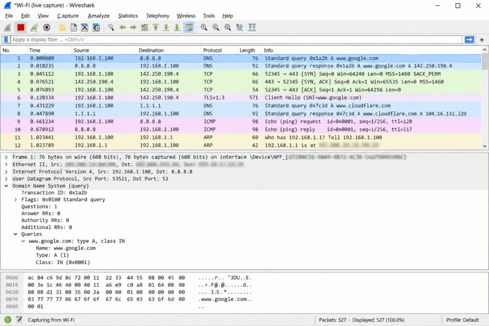This screenshot has height=326, width=489.
Task: Select the Transaction ID: 0x1a2b field
Action: [x=54, y=193]
